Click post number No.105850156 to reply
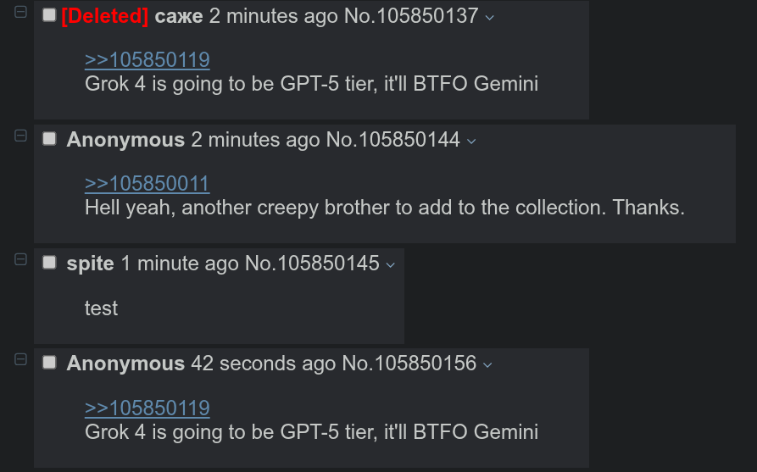Viewport: 757px width, 472px height. click(x=409, y=363)
